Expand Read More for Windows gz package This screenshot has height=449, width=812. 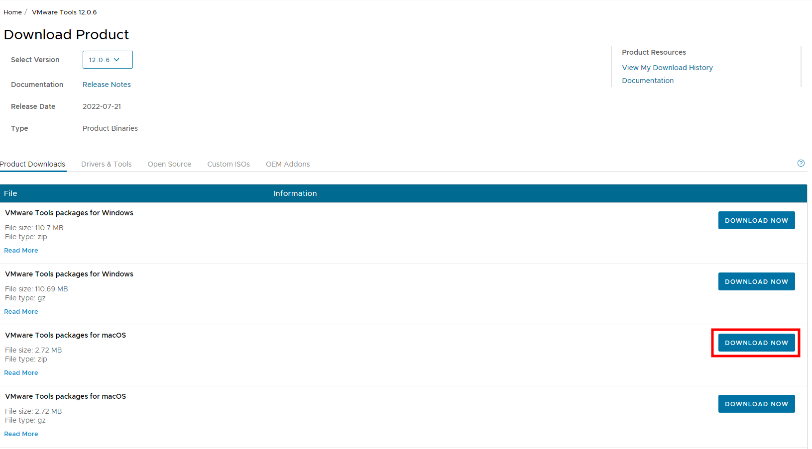(x=21, y=312)
